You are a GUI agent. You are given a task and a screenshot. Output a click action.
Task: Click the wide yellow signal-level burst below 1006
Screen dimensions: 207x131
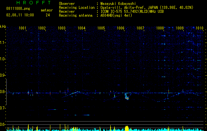click(127, 128)
